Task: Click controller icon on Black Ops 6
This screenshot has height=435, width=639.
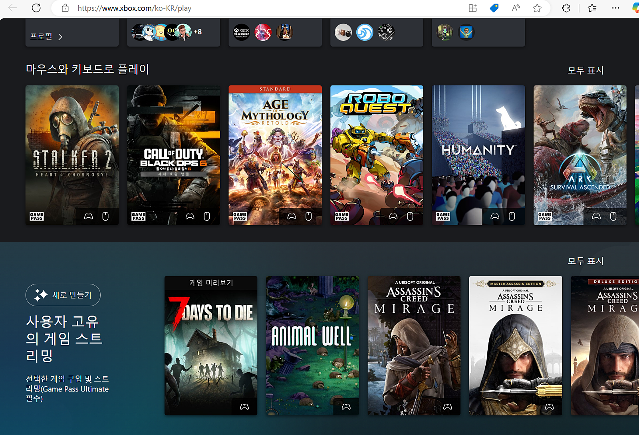Action: pyautogui.click(x=190, y=217)
